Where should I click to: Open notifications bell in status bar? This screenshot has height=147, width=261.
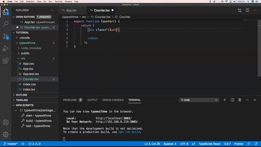(x=256, y=144)
